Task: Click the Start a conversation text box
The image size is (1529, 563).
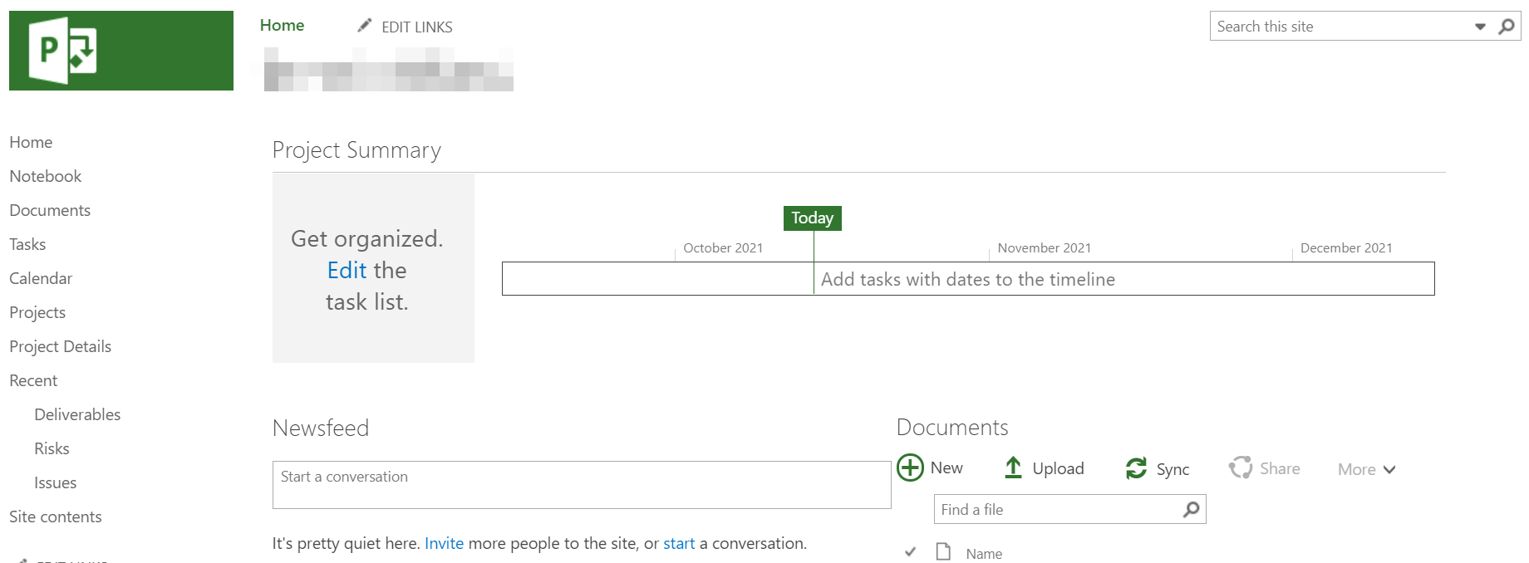Action: pyautogui.click(x=581, y=485)
